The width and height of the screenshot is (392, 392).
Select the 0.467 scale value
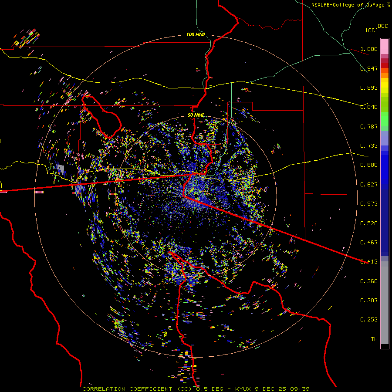coord(369,243)
